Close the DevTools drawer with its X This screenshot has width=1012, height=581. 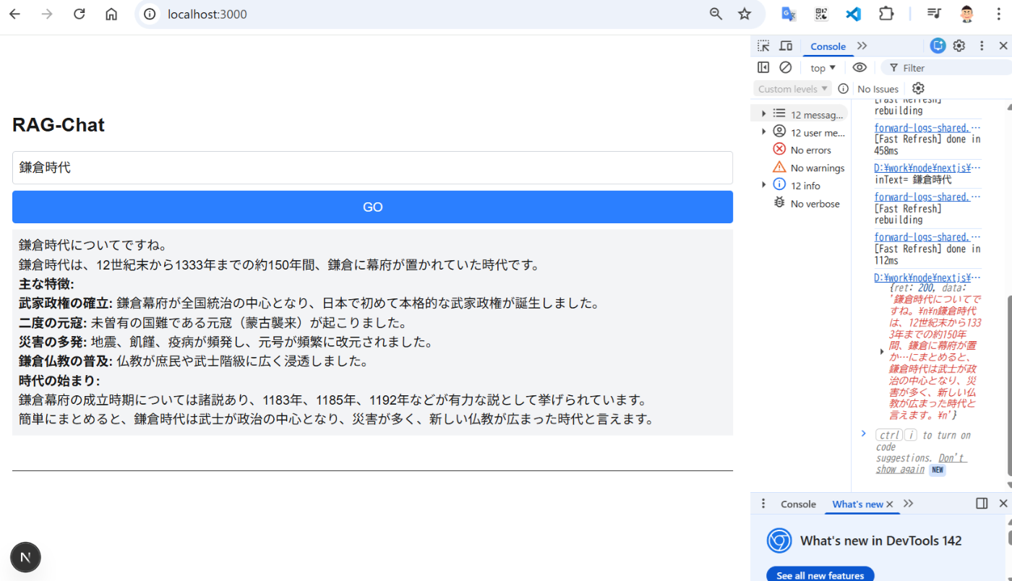[1003, 504]
